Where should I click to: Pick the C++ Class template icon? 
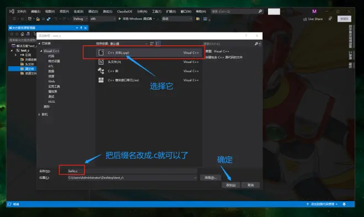pos(101,71)
